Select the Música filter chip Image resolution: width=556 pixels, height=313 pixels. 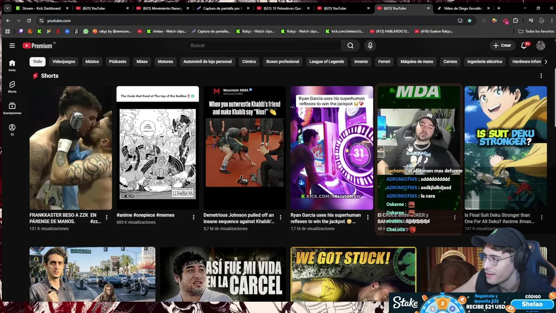(x=92, y=61)
